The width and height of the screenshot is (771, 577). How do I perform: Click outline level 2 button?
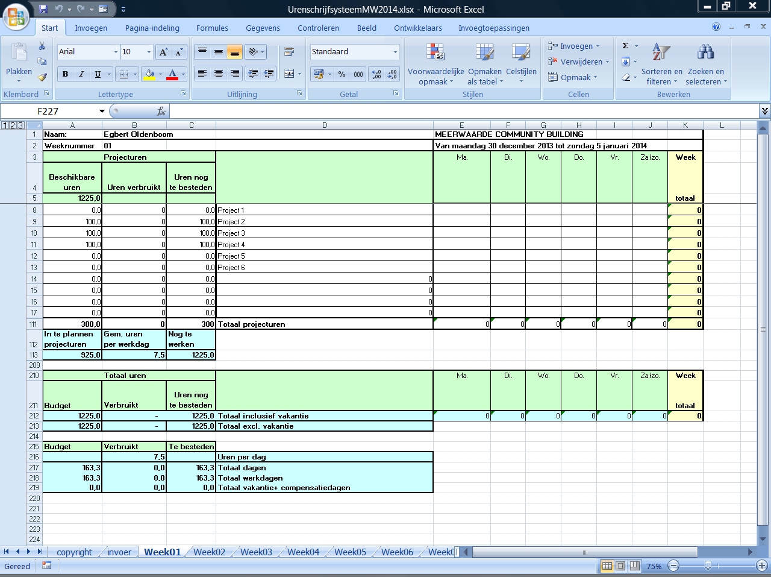click(x=13, y=125)
